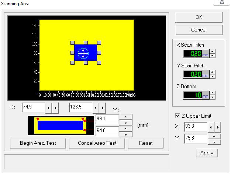Increase Y lower value 64.6

(x=126, y=129)
